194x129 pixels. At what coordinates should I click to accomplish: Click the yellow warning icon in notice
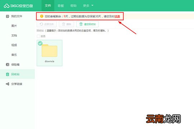(42, 16)
